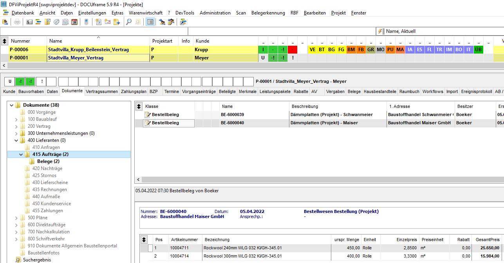
Task: Switch to the Zahlungsplan tab
Action: (134, 91)
